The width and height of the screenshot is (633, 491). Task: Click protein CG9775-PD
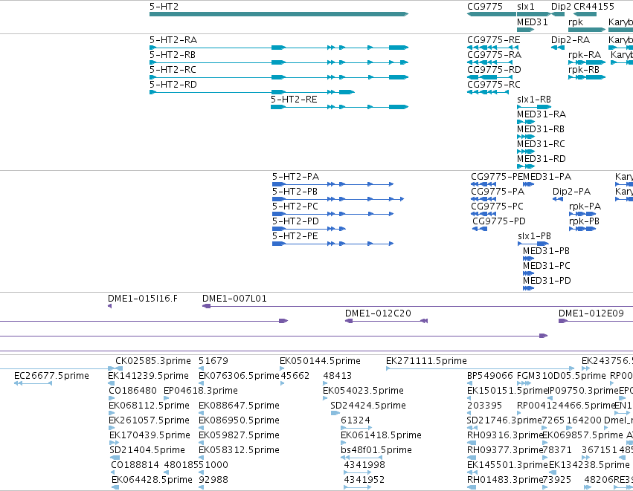(480, 229)
